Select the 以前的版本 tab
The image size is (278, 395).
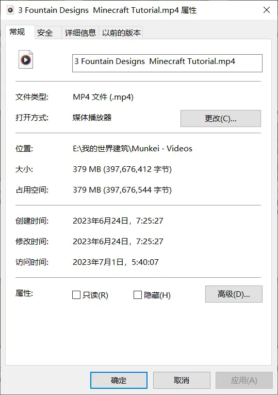click(121, 33)
